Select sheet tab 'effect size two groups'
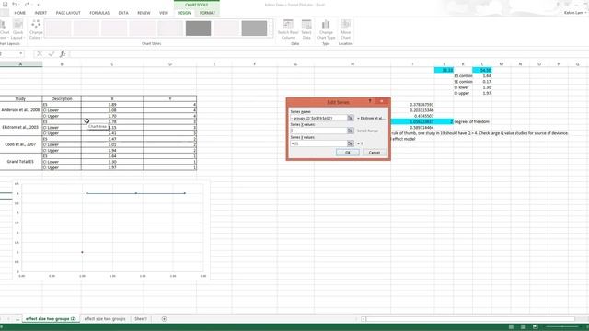589x331 pixels. pos(105,319)
